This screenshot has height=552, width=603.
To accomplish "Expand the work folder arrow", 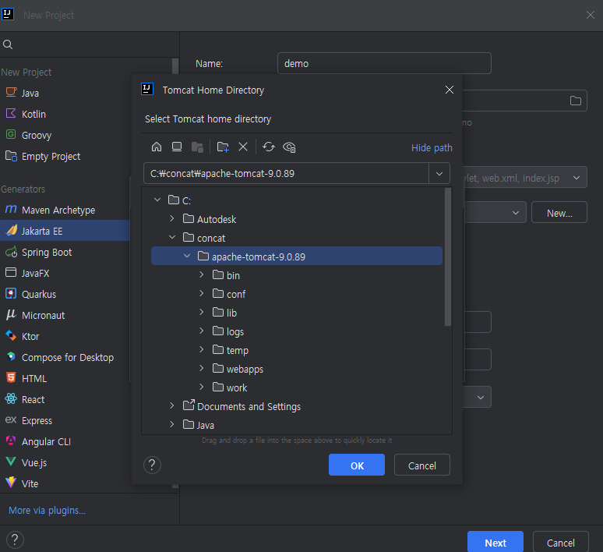I will [x=202, y=387].
